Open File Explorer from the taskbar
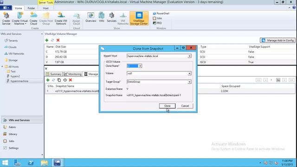Viewport: 297px width, 167px height. 45,163
